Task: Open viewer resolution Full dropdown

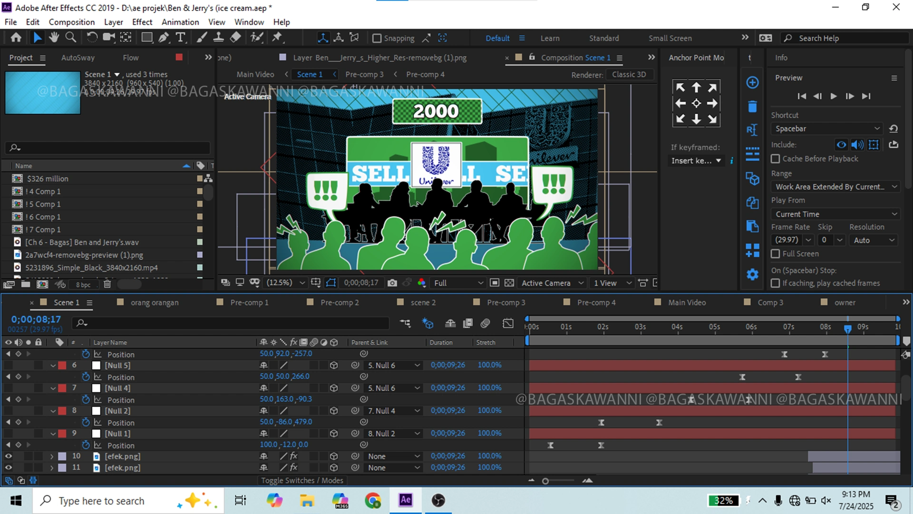Action: coord(458,283)
